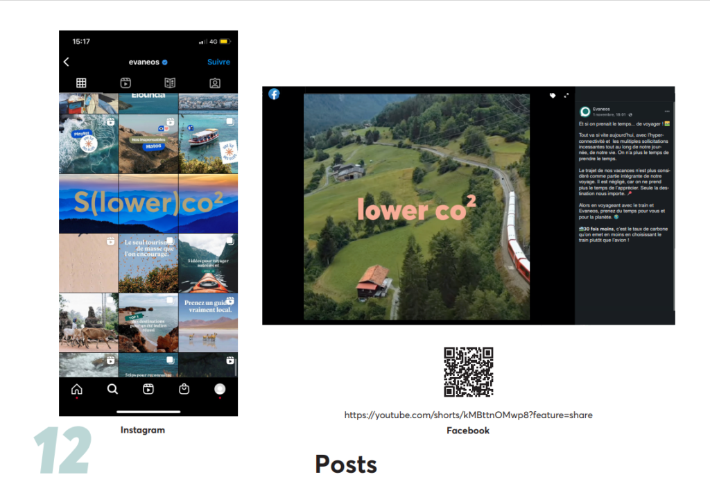This screenshot has height=502, width=710.
Task: Open the tagged photos tab icon
Action: (215, 83)
